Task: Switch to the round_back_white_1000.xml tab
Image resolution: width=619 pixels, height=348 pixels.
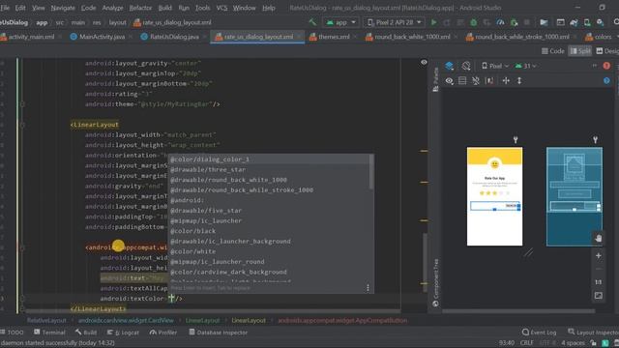Action: [408, 37]
